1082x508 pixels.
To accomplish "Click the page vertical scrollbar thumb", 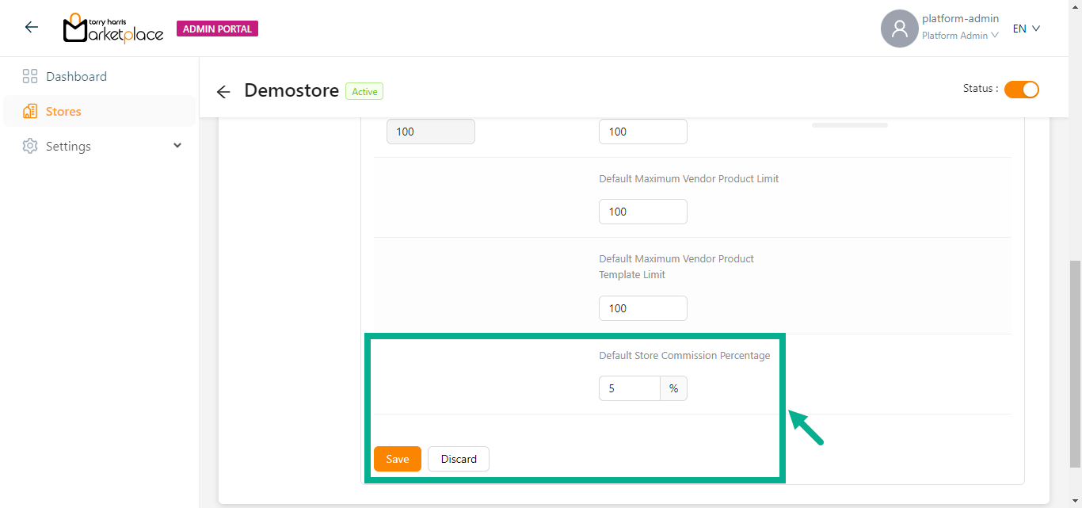I will click(x=1075, y=365).
